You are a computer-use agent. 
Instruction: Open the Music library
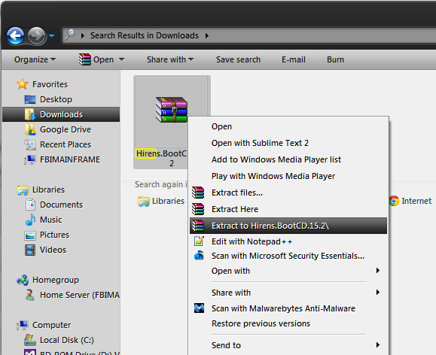(x=51, y=220)
